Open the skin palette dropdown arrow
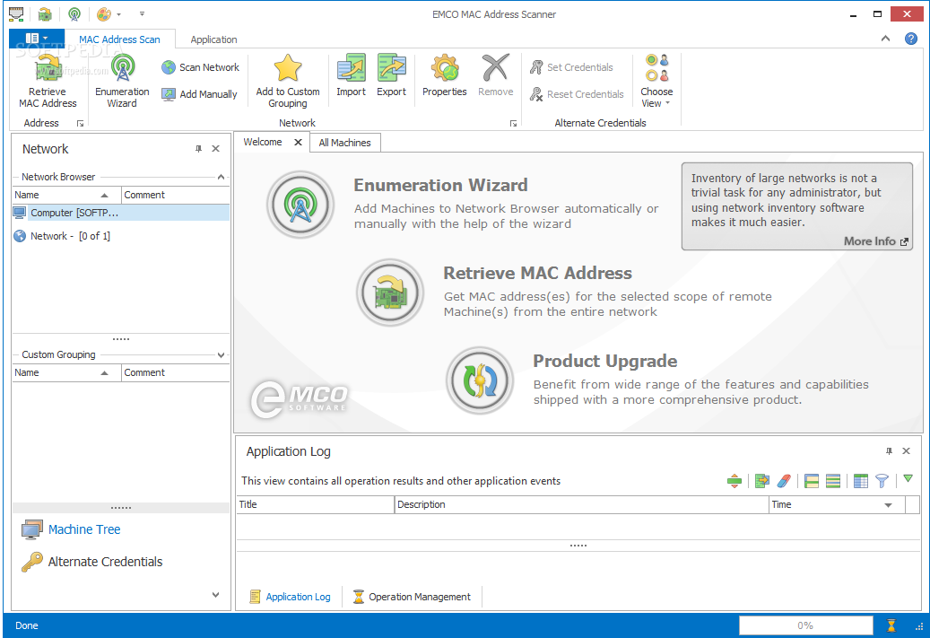Image resolution: width=930 pixels, height=638 pixels. click(118, 14)
